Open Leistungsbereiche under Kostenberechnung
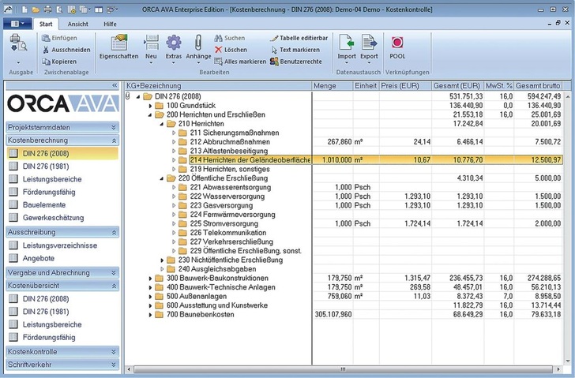The image size is (575, 378). (52, 179)
